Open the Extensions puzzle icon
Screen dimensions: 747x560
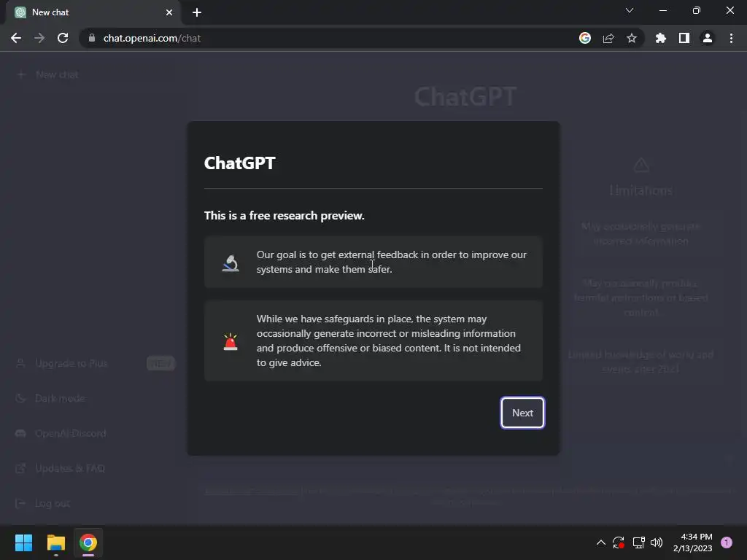tap(661, 38)
